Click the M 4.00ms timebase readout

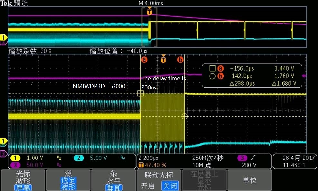pyautogui.click(x=151, y=3)
